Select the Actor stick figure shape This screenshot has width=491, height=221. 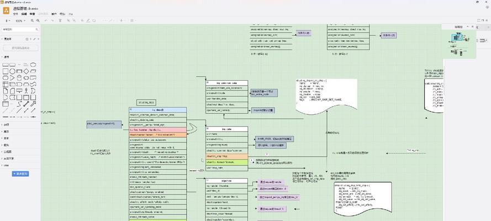pyautogui.click(x=26, y=91)
